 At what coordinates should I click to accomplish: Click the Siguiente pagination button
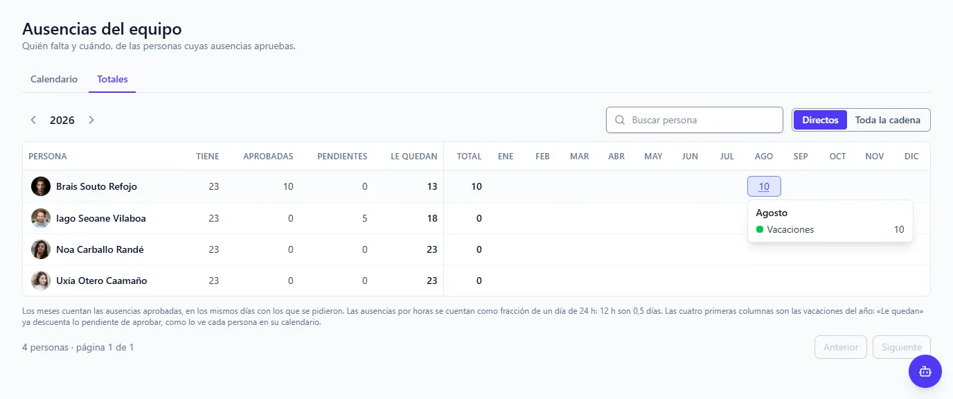tap(902, 347)
